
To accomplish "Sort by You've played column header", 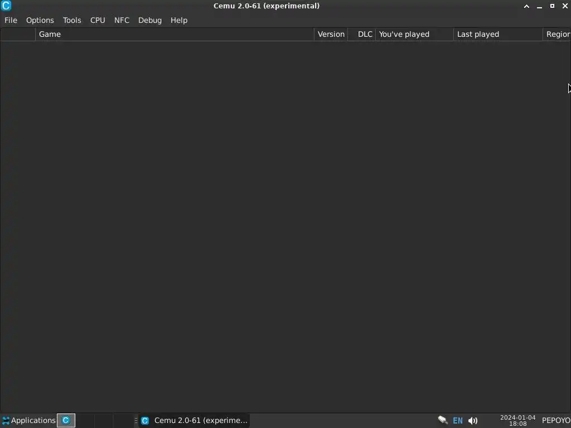I will [414, 34].
